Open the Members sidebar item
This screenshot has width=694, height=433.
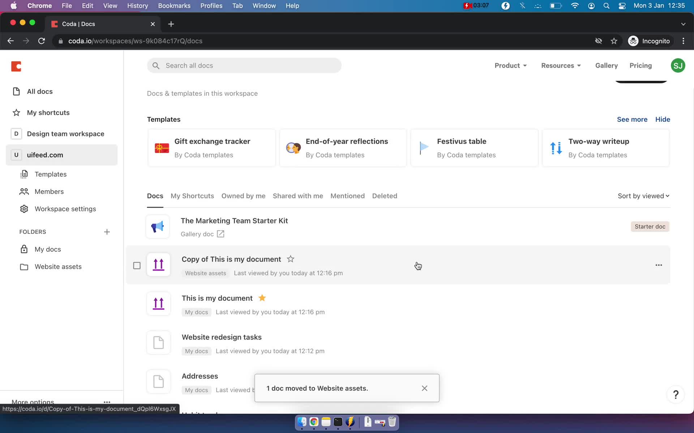[49, 192]
